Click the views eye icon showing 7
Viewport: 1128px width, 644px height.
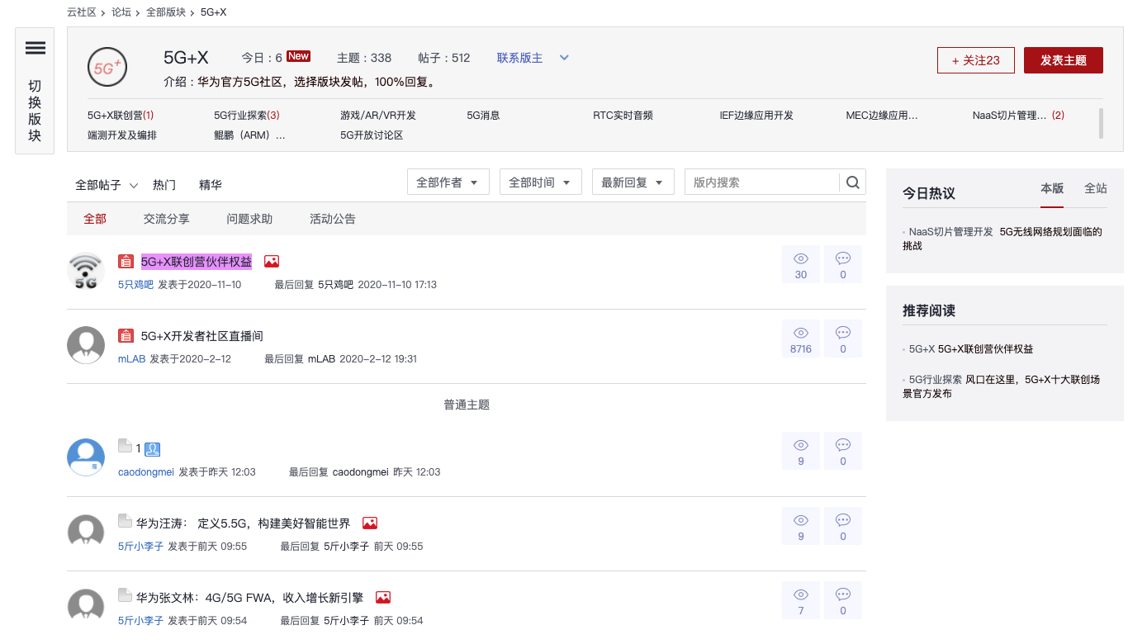[x=801, y=594]
